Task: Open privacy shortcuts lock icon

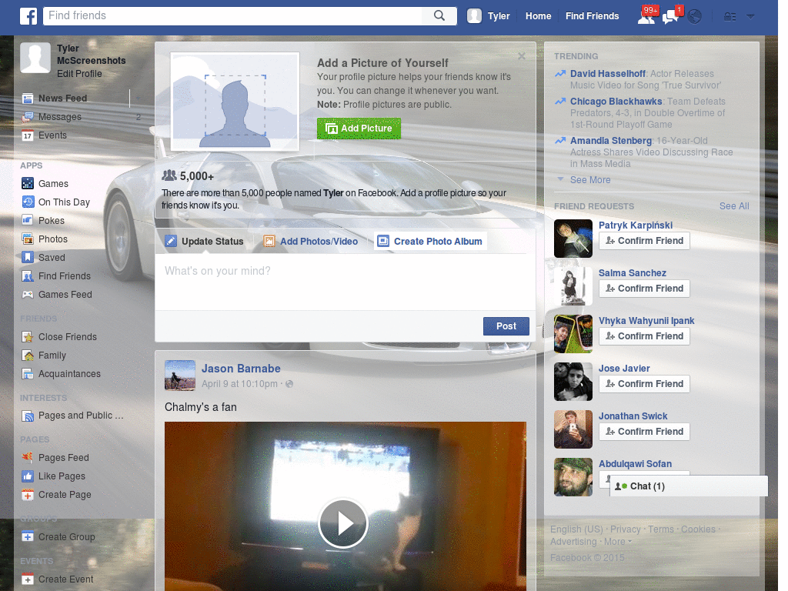Action: point(730,17)
